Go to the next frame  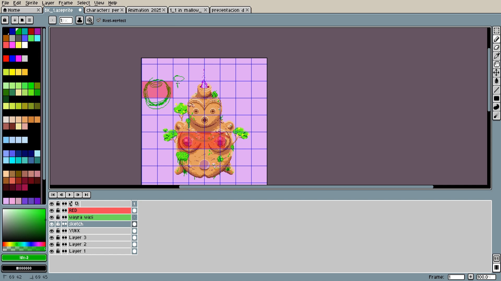click(x=78, y=195)
